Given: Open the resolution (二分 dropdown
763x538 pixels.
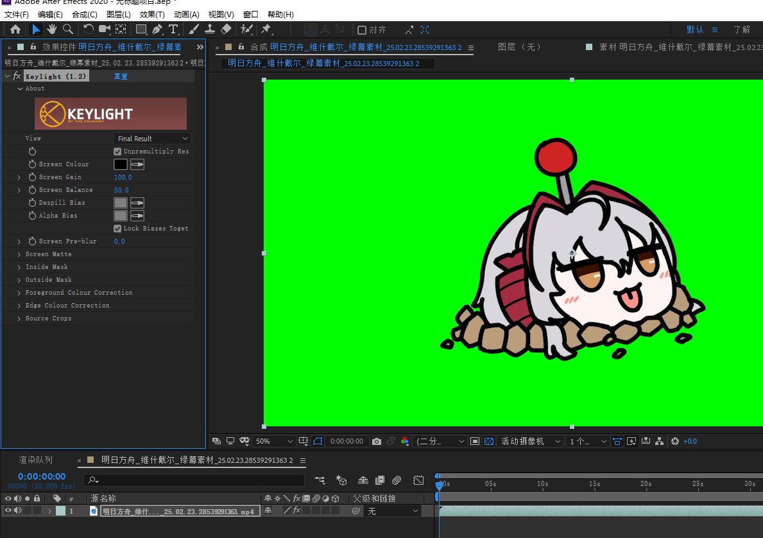Looking at the screenshot, I should click(440, 441).
